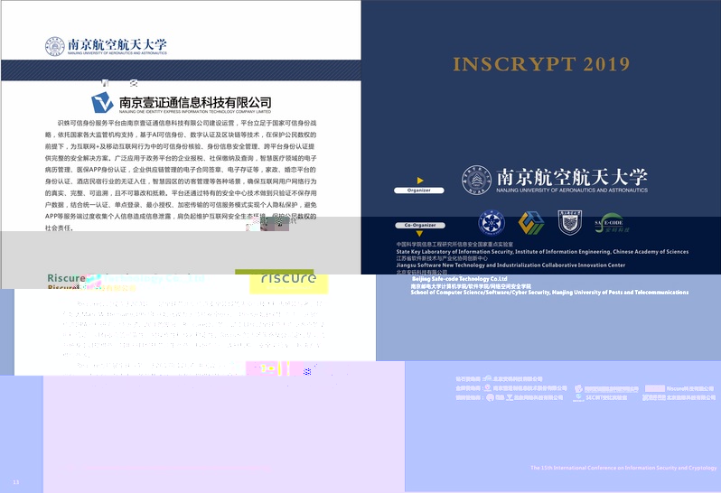This screenshot has width=721, height=493.
Task: Click the yellow triangle below Co-Organizer label
Action: (x=419, y=233)
